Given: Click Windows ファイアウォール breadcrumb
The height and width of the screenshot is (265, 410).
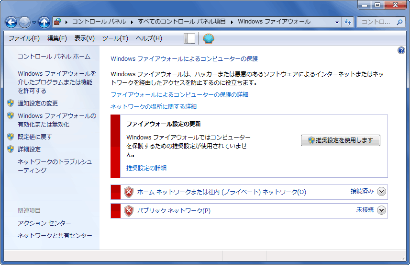Looking at the screenshot, I should point(274,22).
